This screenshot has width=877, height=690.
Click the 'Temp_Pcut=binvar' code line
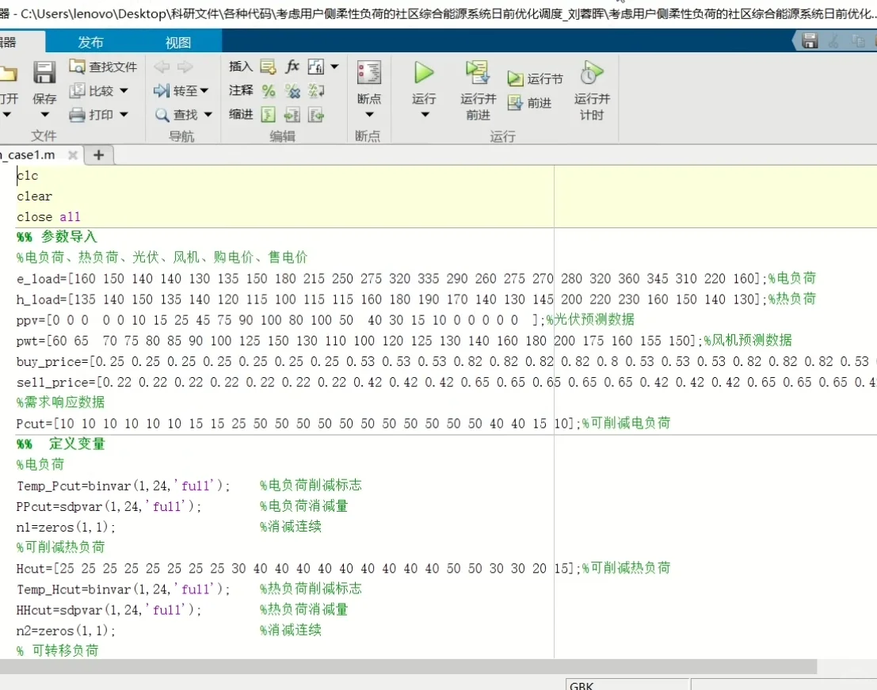click(189, 486)
